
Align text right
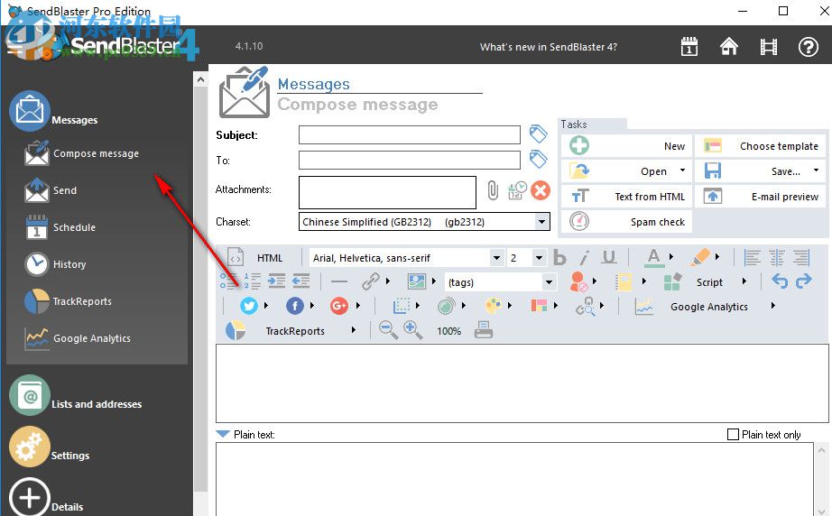pos(801,258)
